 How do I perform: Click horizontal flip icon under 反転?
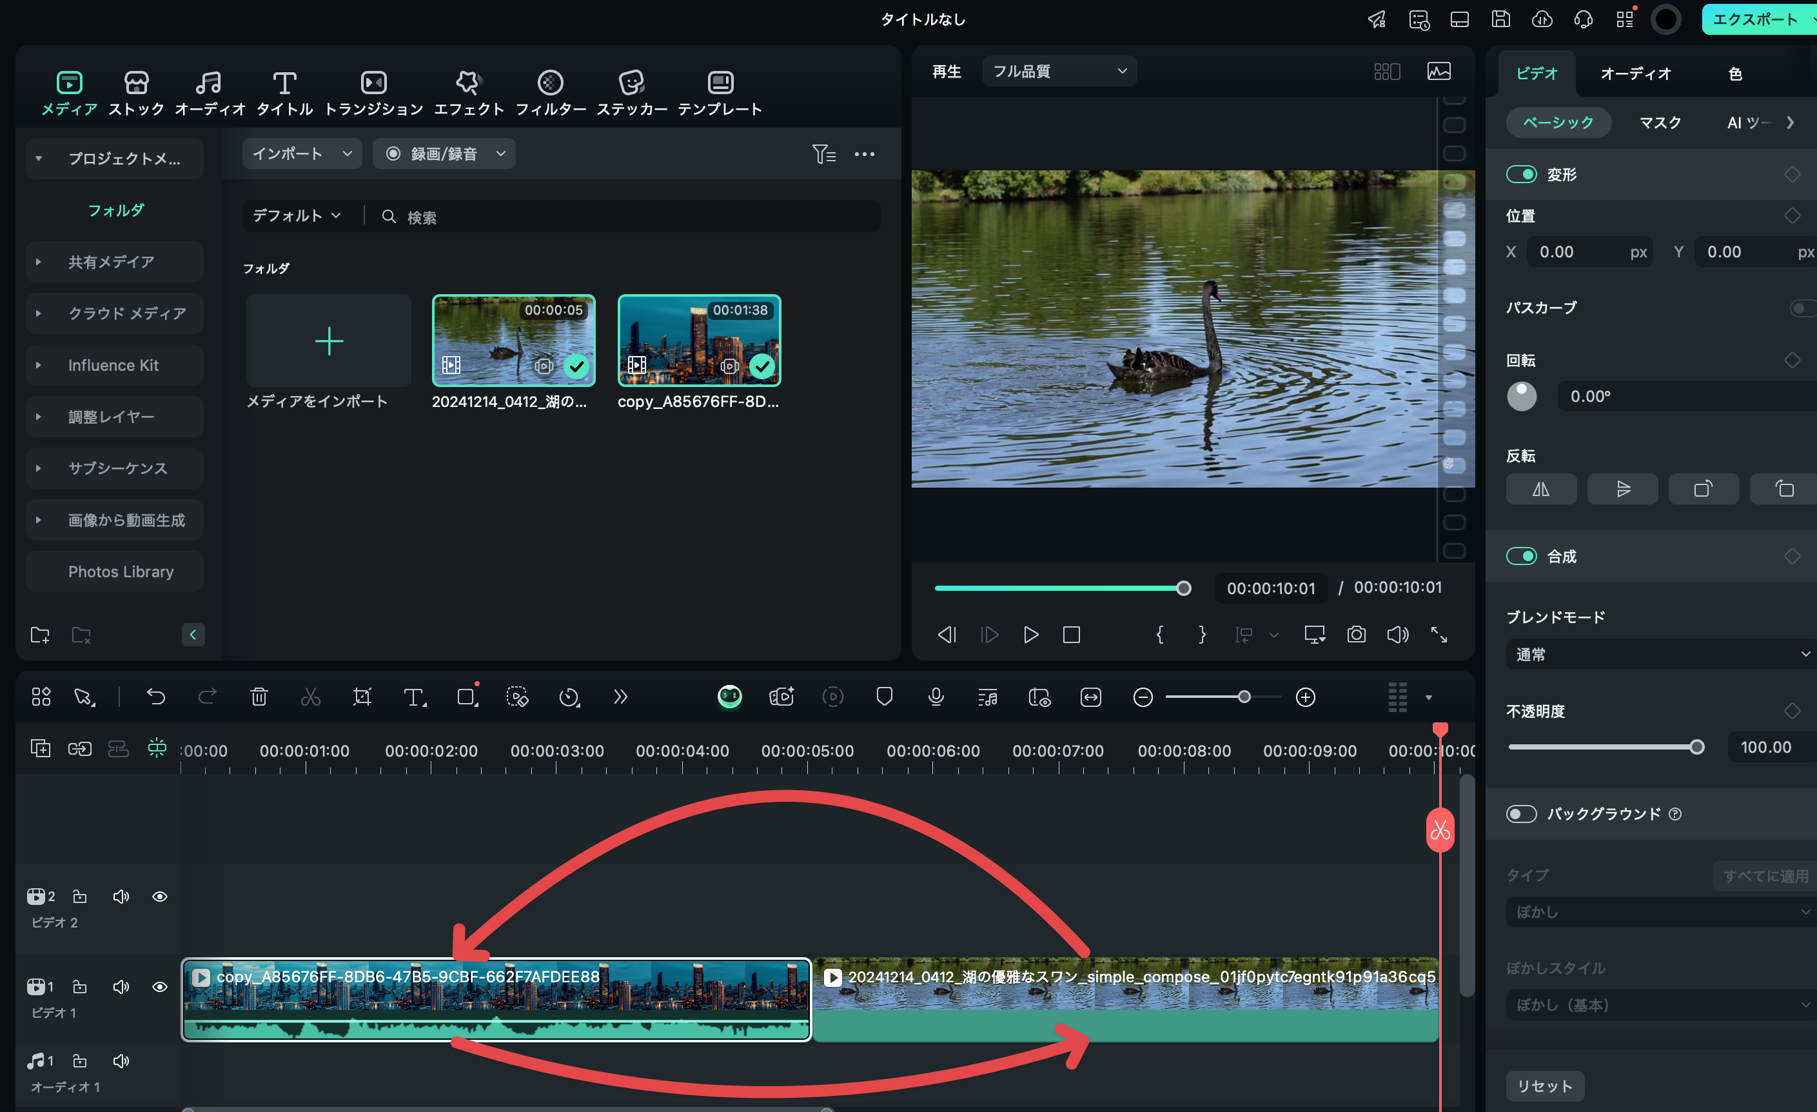(x=1541, y=488)
